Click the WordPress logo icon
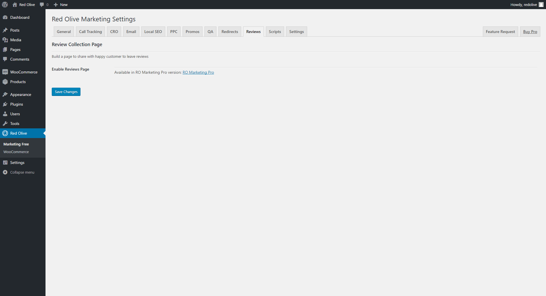 point(5,5)
